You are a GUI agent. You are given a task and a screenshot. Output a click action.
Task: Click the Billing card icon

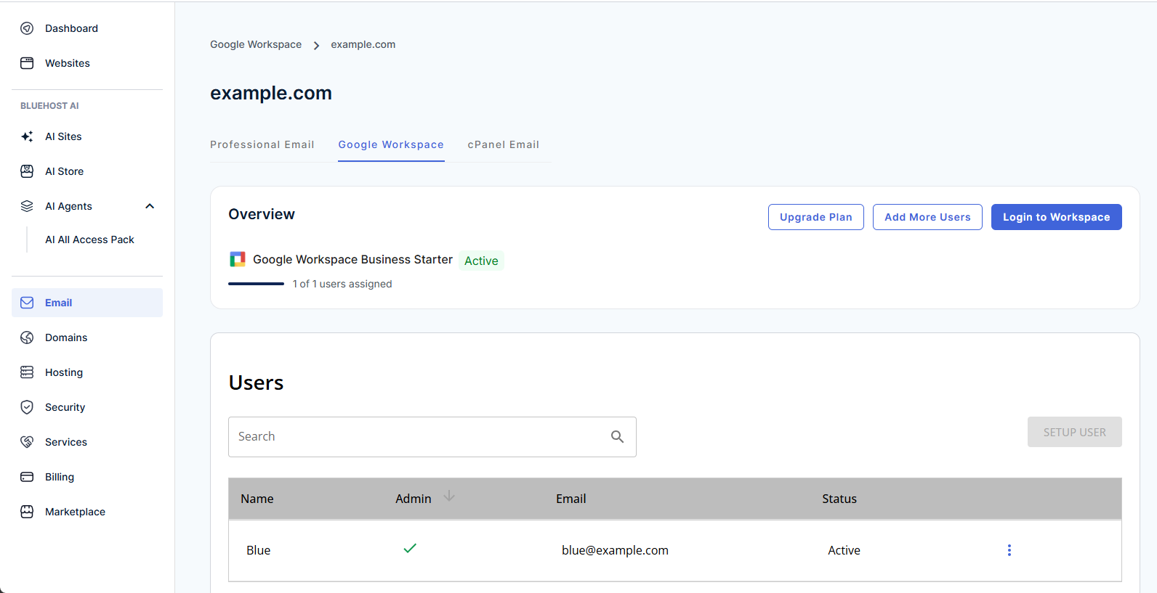[x=27, y=477]
